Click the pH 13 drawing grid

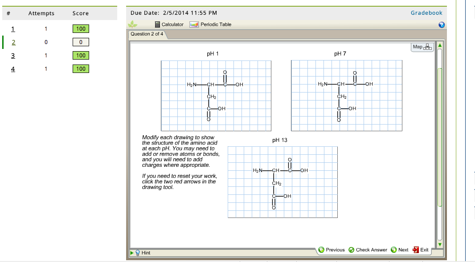click(283, 181)
